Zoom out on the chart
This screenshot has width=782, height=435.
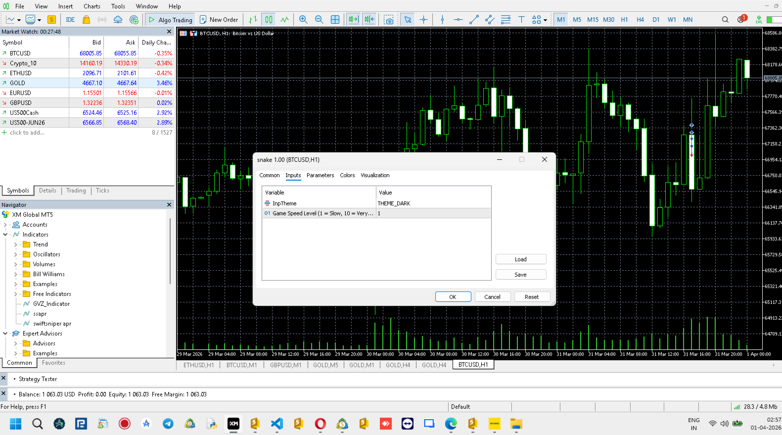319,20
